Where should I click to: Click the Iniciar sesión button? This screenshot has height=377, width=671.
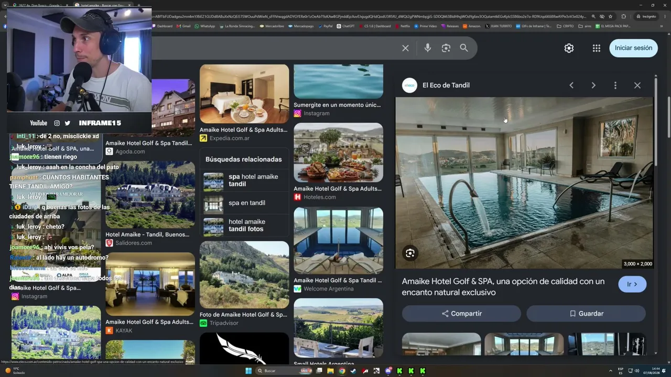coord(633,48)
